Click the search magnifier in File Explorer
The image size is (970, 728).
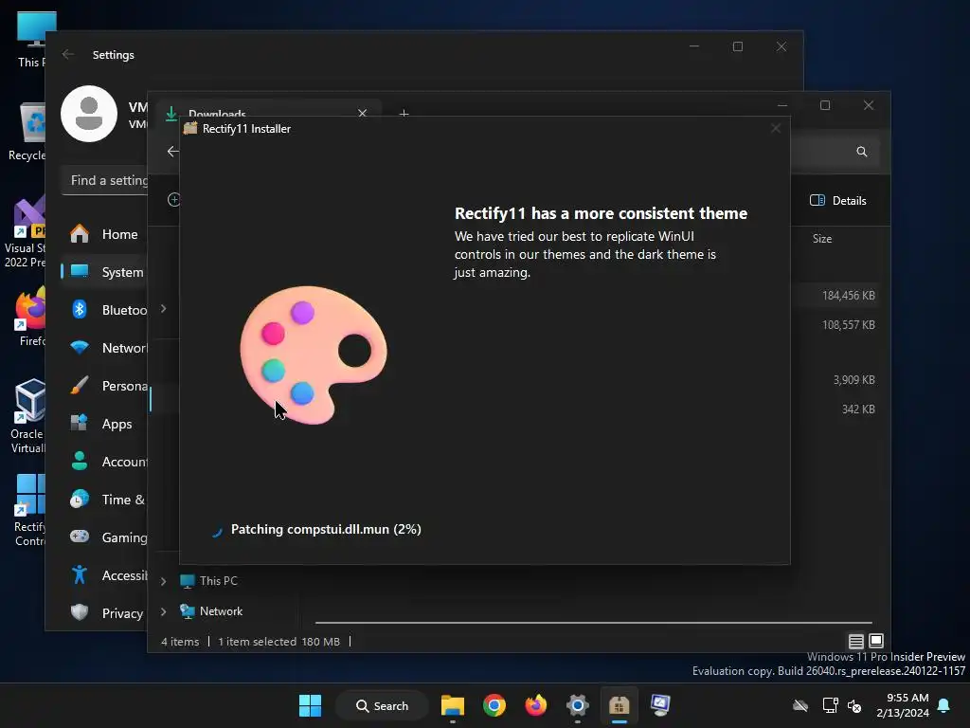coord(861,152)
